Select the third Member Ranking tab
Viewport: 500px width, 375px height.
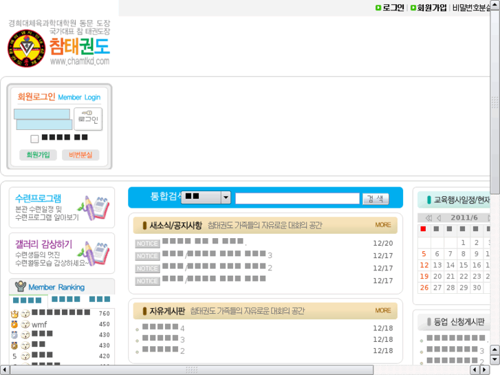[x=100, y=299]
